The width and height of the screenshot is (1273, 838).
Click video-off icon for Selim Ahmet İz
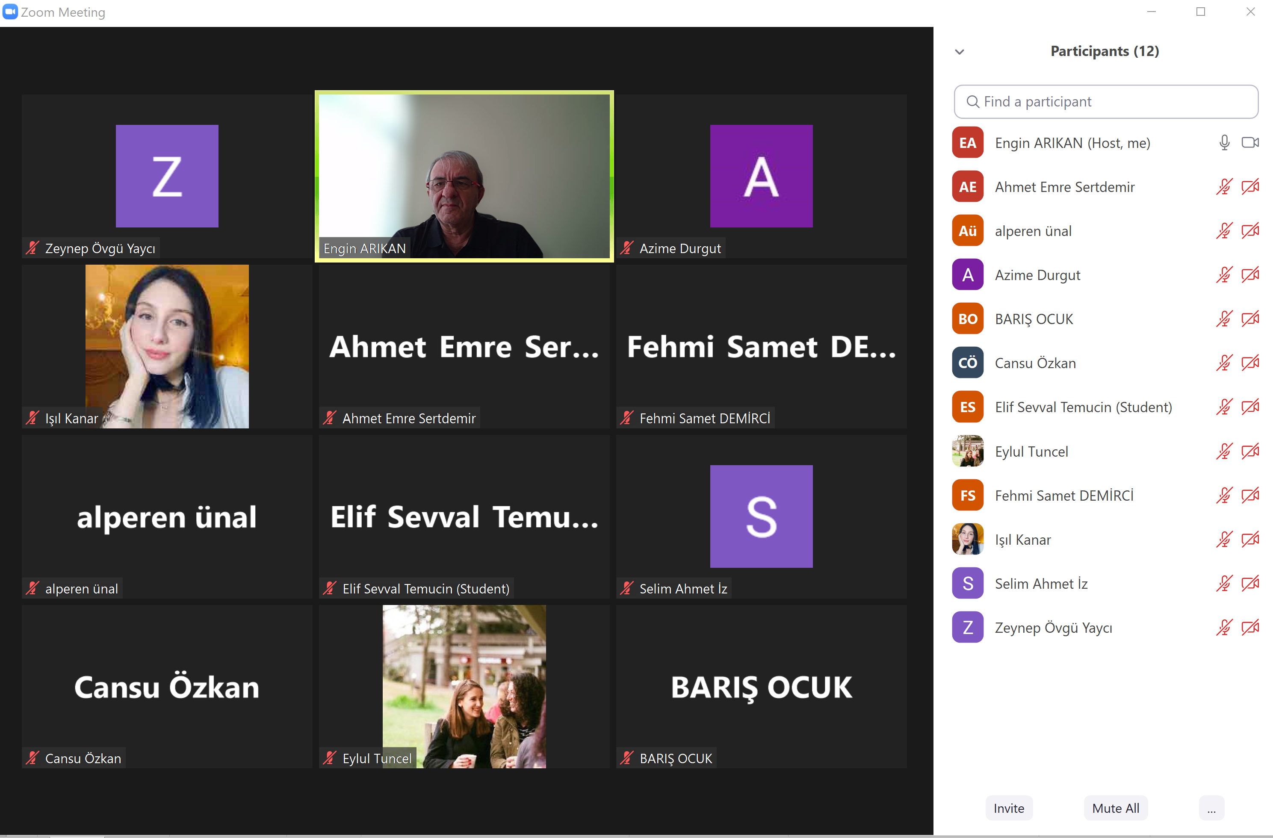1250,583
